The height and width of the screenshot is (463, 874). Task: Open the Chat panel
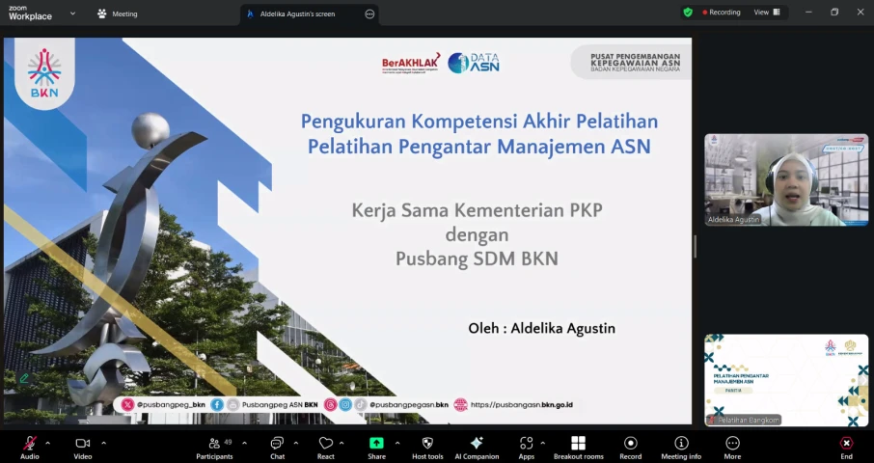click(277, 448)
